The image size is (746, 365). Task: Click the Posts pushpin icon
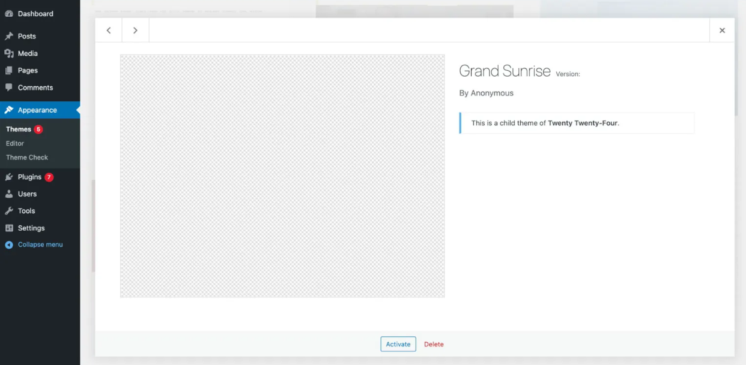(x=9, y=37)
